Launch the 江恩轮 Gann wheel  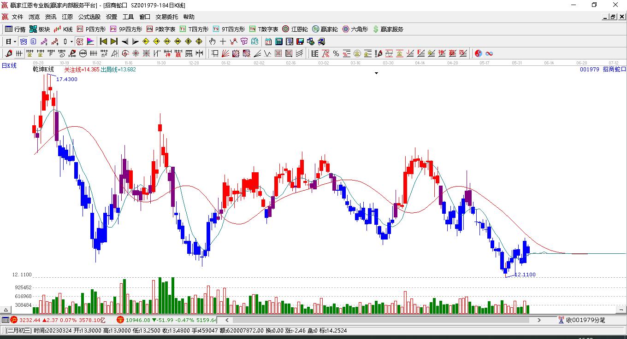tap(295, 29)
